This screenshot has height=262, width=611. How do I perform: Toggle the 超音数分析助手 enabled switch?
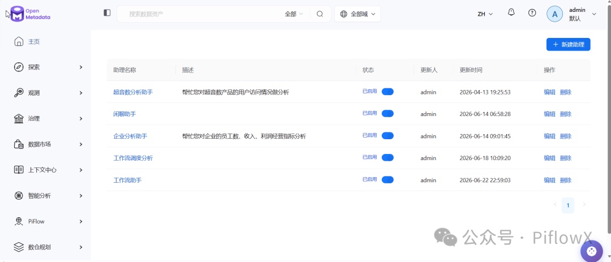(388, 92)
